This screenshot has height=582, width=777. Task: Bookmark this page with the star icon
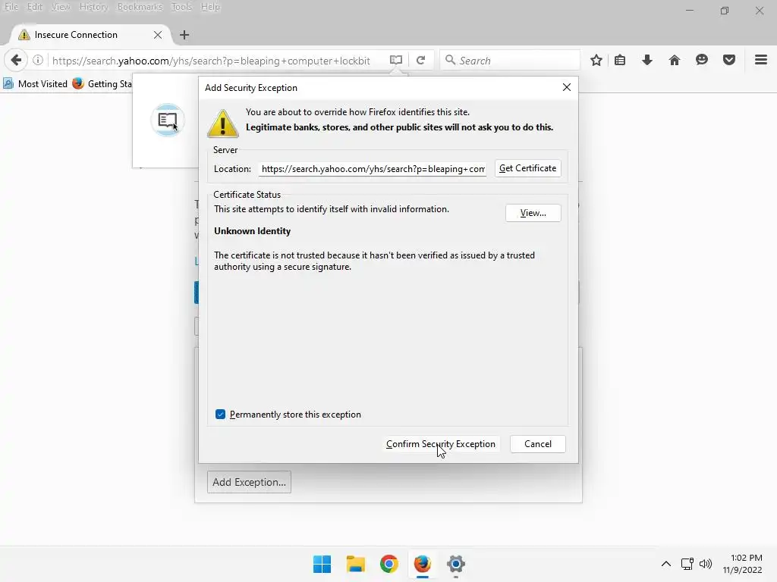click(x=596, y=61)
